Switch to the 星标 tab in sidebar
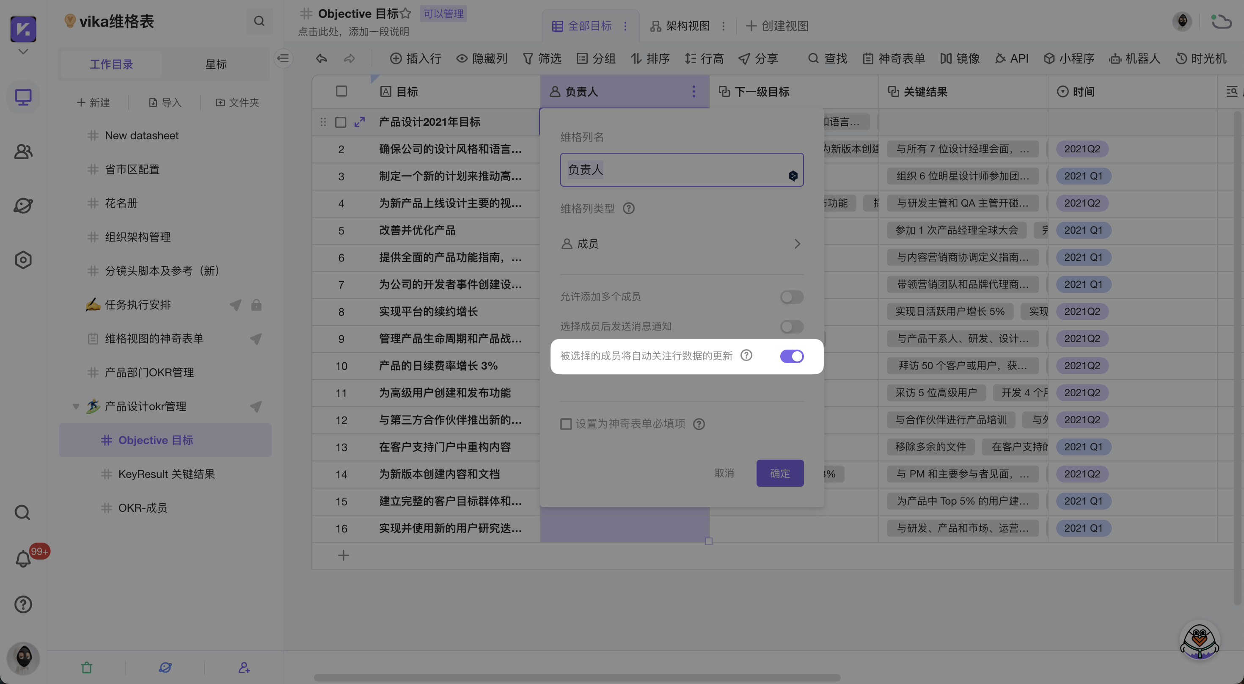The height and width of the screenshot is (684, 1244). pyautogui.click(x=216, y=64)
